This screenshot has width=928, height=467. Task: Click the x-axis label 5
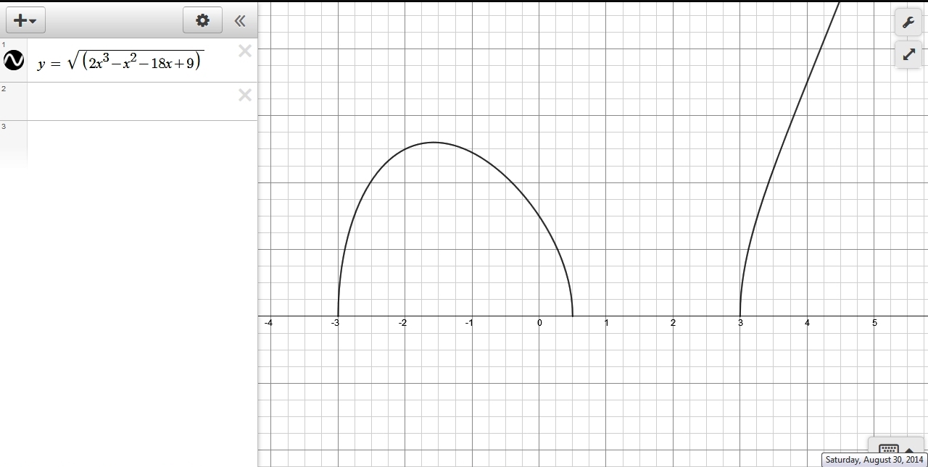tap(874, 323)
